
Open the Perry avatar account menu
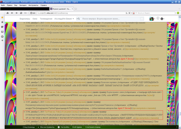point(152,19)
